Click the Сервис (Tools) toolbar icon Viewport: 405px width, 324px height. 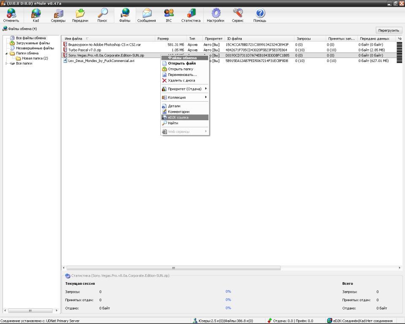(x=238, y=15)
